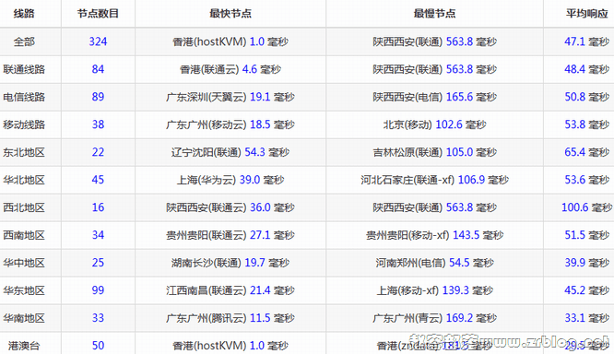Screen dimensions: 614x354
Task: Click 河南郑州(电信) 54.5 毫秒 cell
Action: pos(434,263)
